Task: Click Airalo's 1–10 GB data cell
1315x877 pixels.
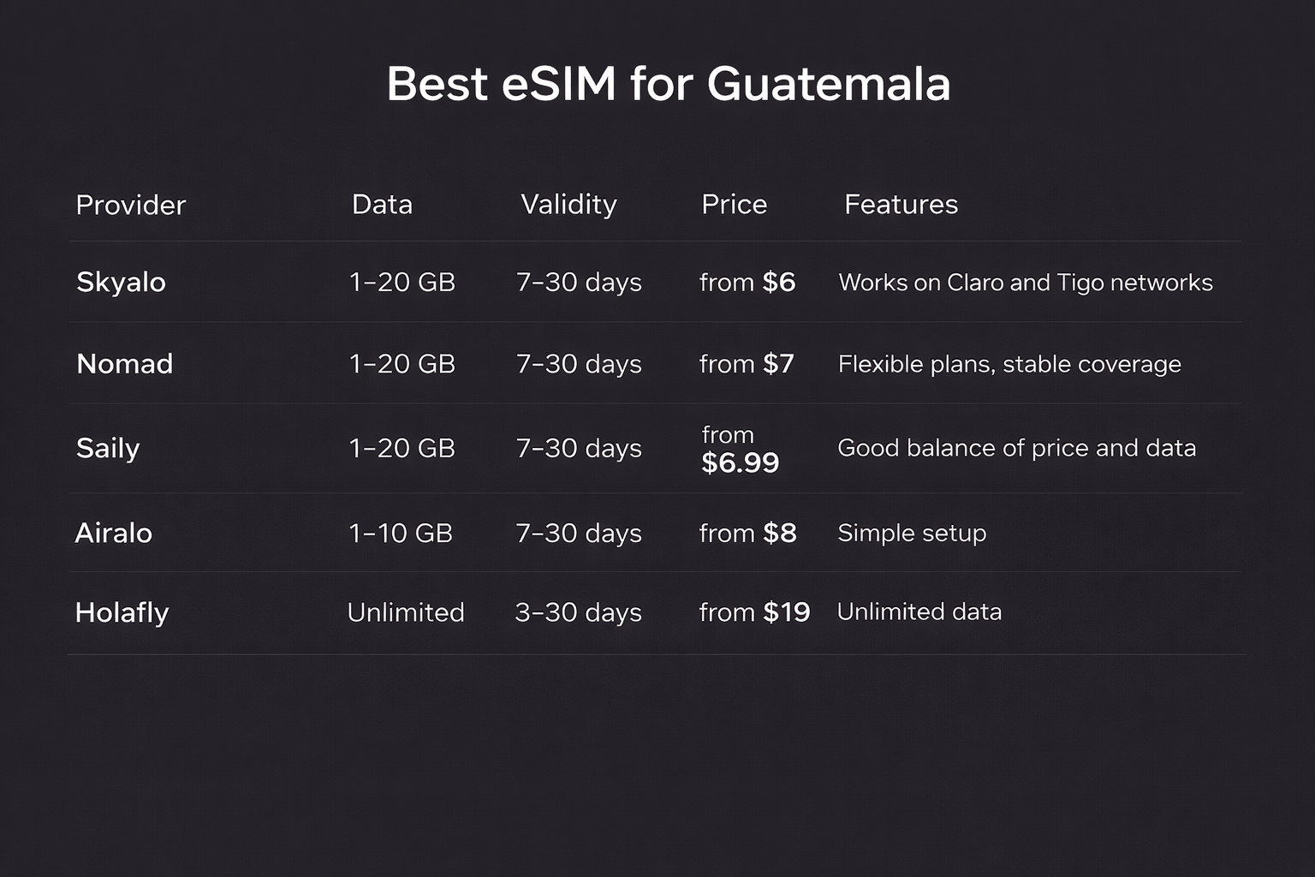Action: [x=400, y=533]
